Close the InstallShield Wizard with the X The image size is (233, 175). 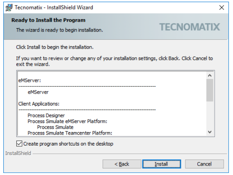click(222, 7)
